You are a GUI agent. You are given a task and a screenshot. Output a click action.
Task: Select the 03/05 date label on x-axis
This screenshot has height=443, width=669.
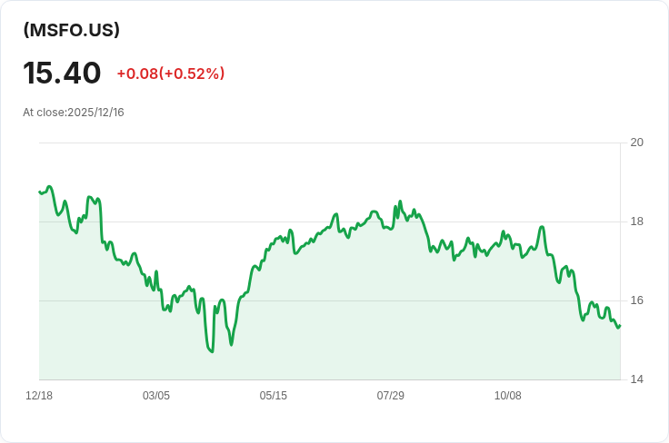coord(156,396)
